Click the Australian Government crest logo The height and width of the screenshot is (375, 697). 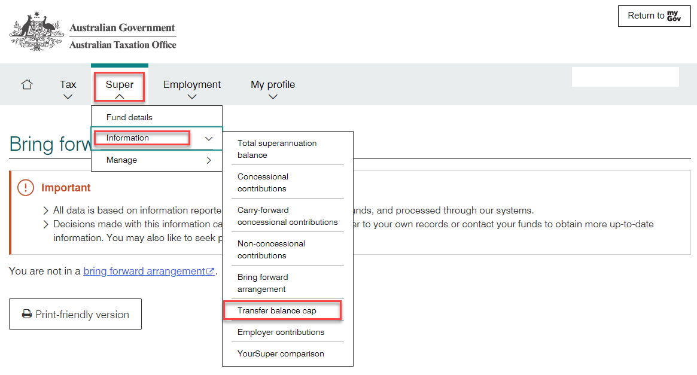tap(36, 31)
